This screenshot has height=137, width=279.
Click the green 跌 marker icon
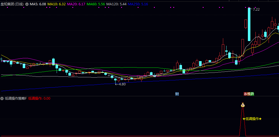click(252, 94)
